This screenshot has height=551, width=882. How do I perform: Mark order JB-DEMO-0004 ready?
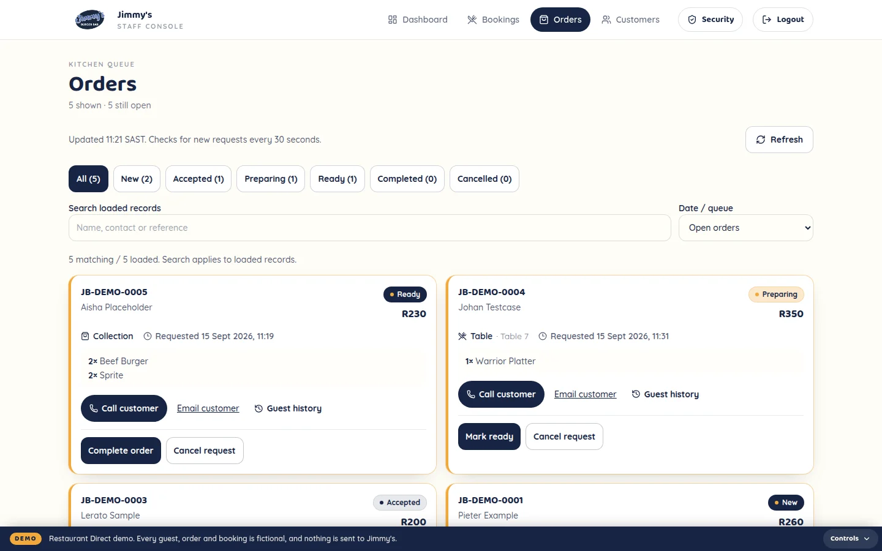point(489,437)
